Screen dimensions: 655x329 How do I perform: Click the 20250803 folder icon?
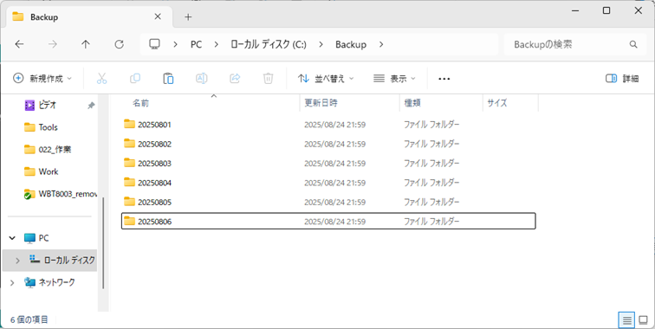(129, 163)
